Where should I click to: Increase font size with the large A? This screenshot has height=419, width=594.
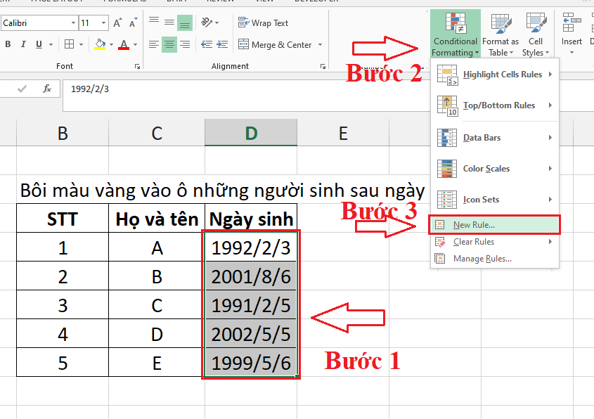[x=117, y=23]
